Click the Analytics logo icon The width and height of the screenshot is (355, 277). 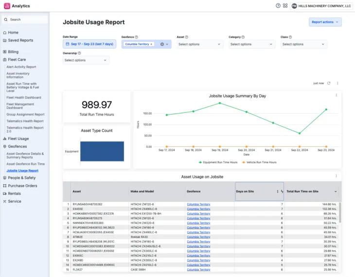[x=7, y=6]
